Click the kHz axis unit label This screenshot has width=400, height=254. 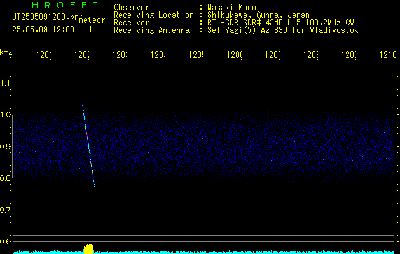[6, 52]
